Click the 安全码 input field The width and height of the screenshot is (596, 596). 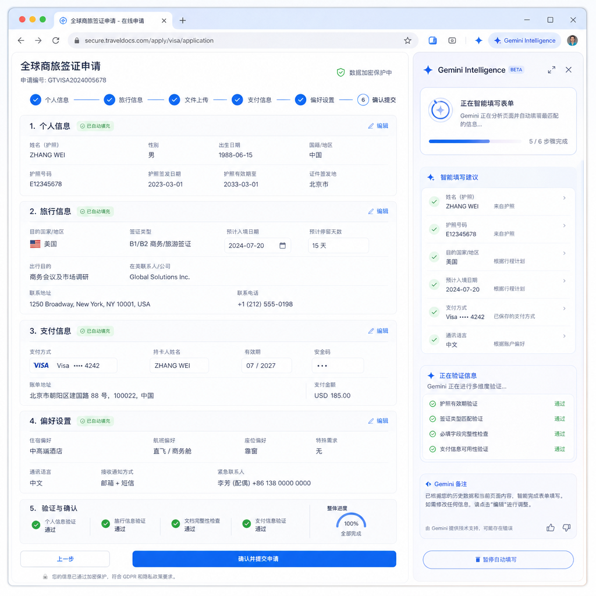tap(338, 366)
